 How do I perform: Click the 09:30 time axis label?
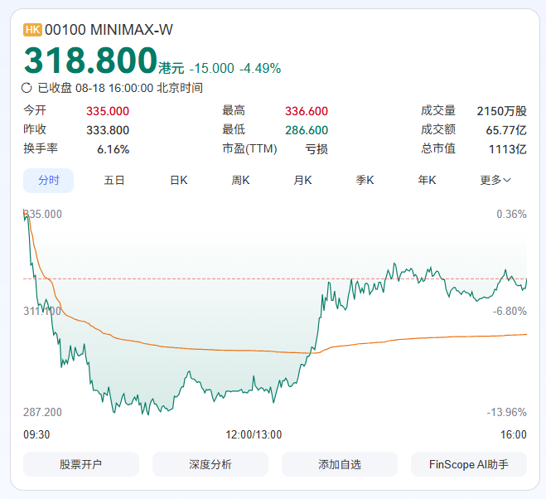point(36,434)
